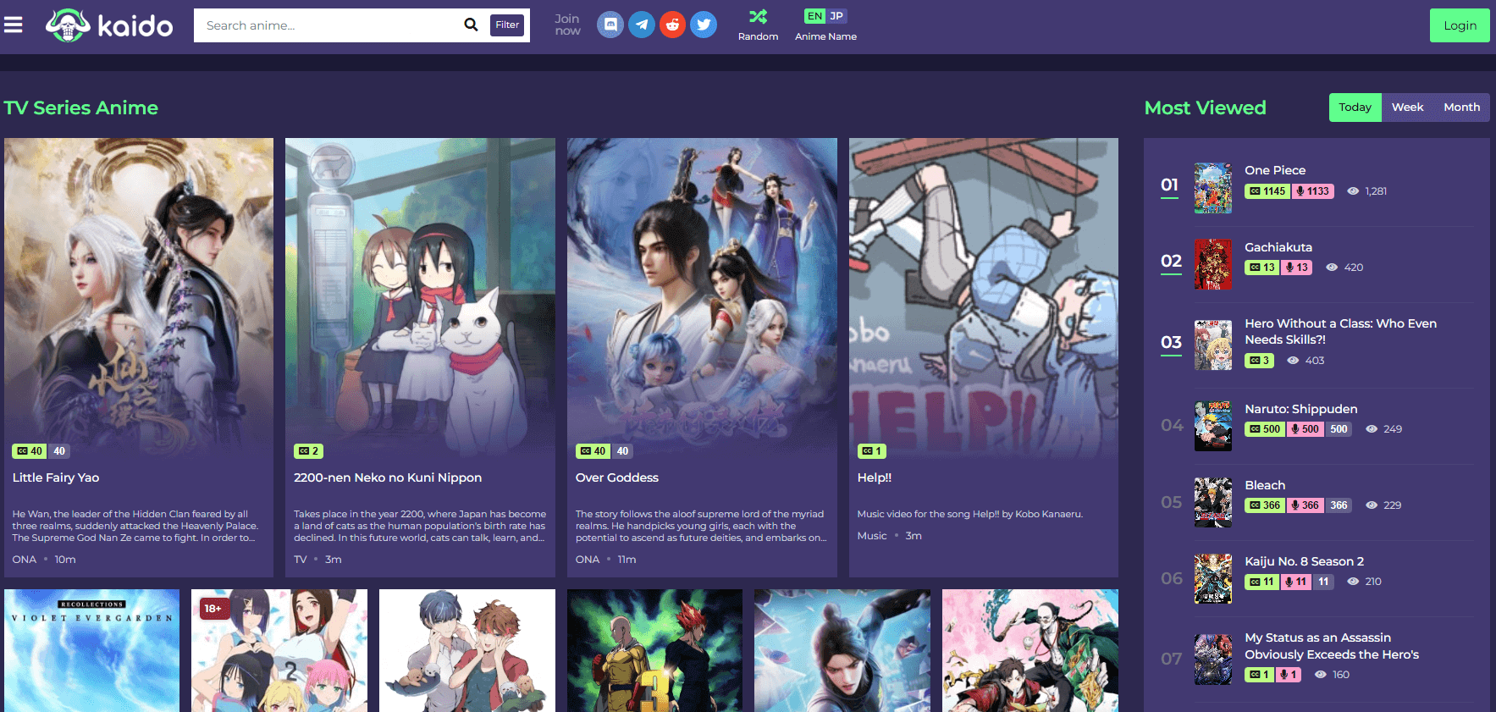The height and width of the screenshot is (712, 1496).
Task: Click My Status as an Assassin eye icon
Action: tap(1320, 675)
